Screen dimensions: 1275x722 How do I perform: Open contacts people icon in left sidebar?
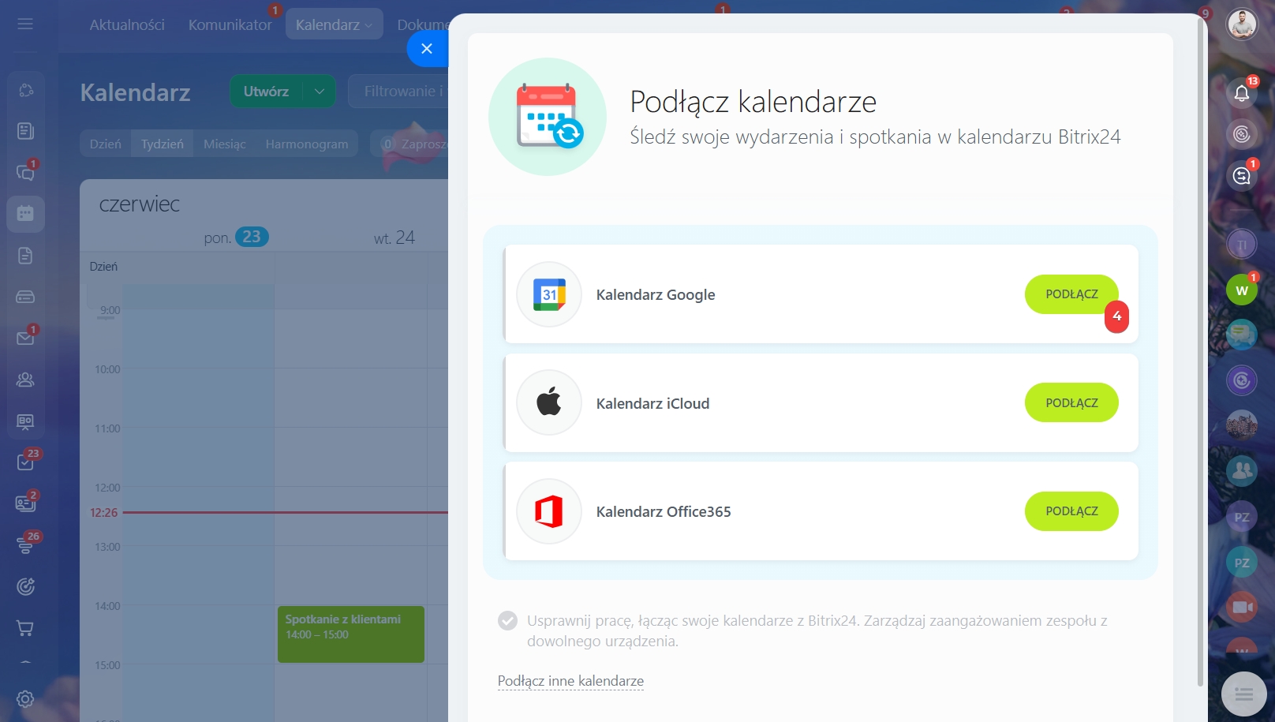pos(25,380)
